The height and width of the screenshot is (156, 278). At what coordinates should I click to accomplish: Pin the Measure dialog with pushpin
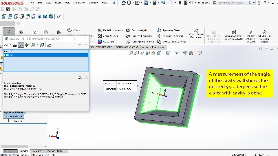80,45
